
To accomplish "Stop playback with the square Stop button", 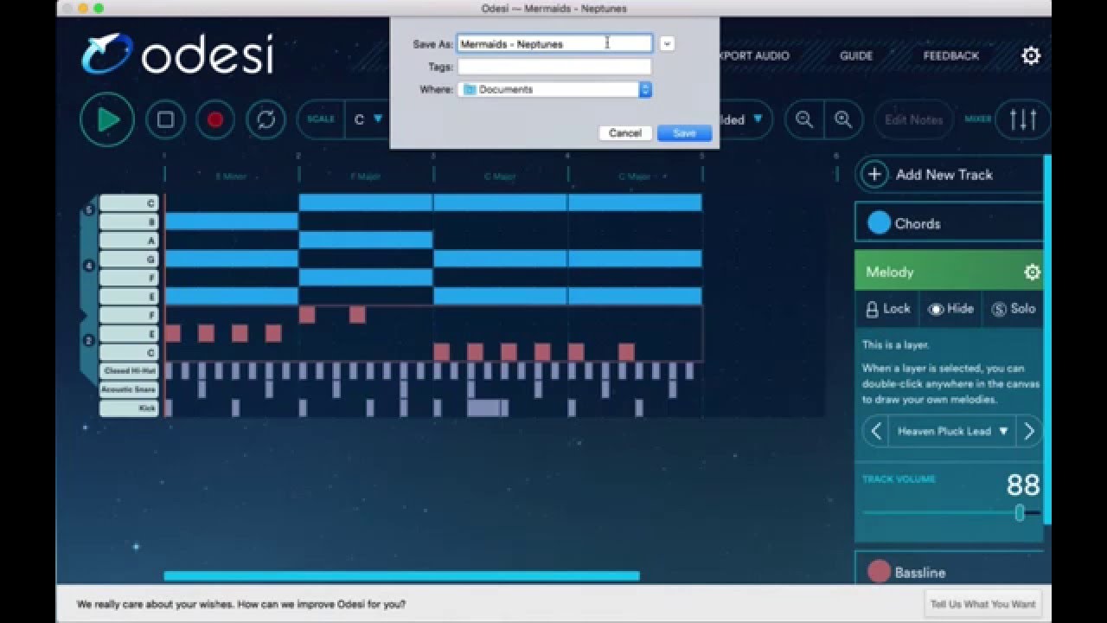I will click(165, 120).
